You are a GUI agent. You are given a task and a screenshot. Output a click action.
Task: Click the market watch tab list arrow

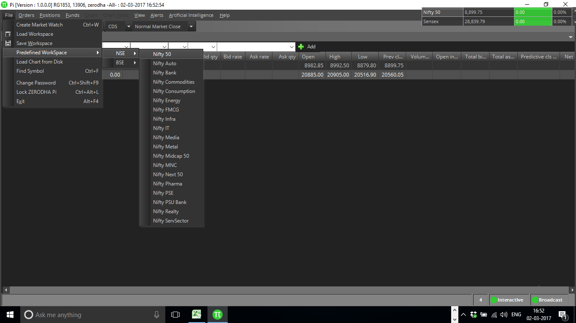pos(571,37)
